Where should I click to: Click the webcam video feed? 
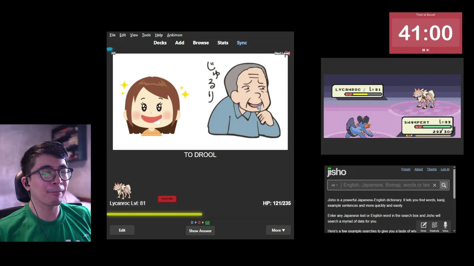point(45,183)
